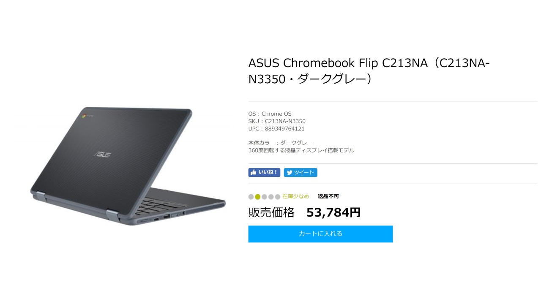The width and height of the screenshot is (541, 304).
Task: Click the 在庫少なめ stock status label
Action: pyautogui.click(x=296, y=196)
